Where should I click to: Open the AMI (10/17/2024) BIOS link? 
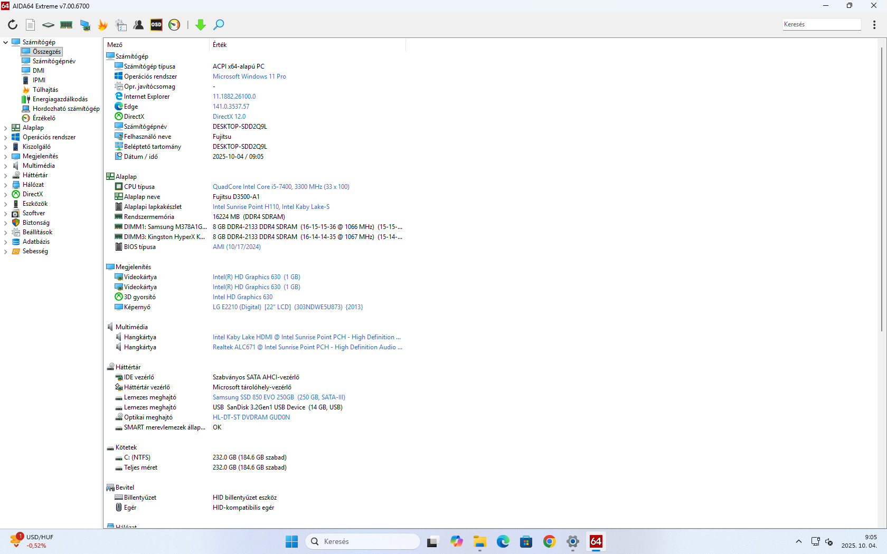(x=237, y=247)
